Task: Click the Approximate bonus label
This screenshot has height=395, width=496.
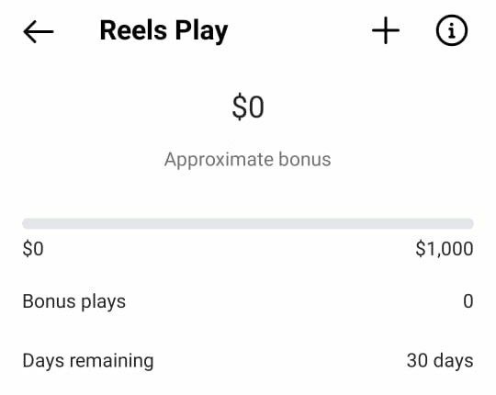Action: coord(248,160)
